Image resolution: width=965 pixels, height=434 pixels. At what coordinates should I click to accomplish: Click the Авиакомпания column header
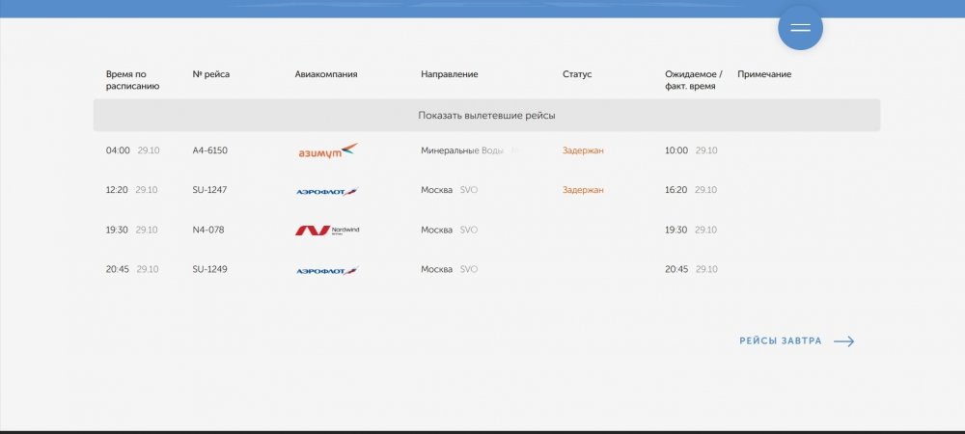pyautogui.click(x=326, y=74)
